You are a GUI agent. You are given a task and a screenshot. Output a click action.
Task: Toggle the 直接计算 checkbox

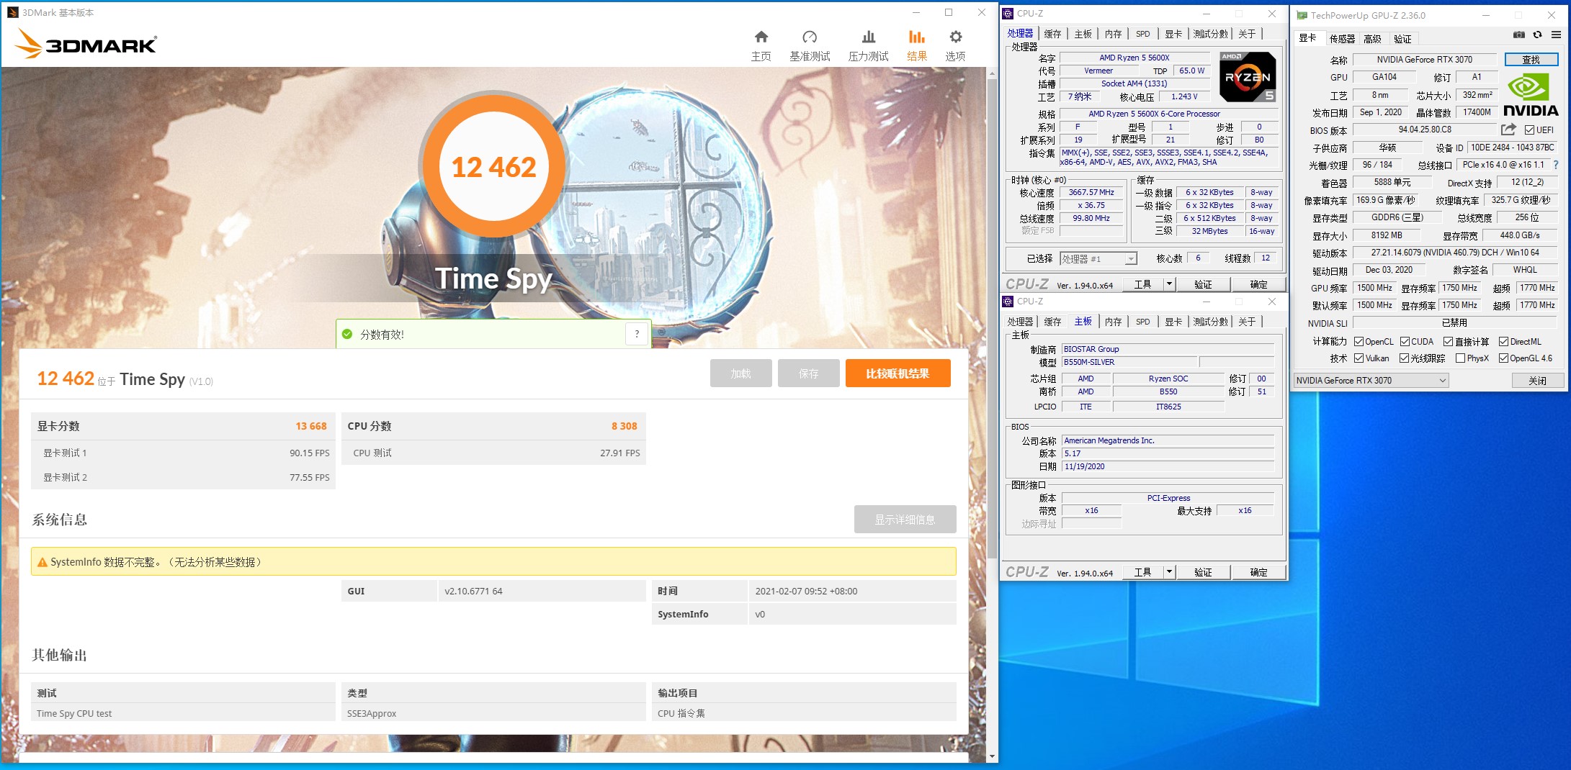(x=1448, y=342)
